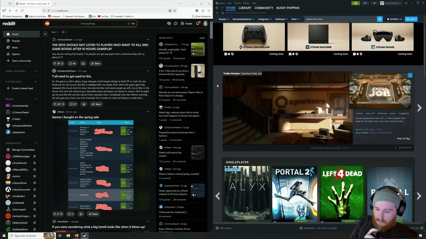Screen dimensions: 426x239
Task: Collapse Communities section in Reddit sidebar
Action: (x=36, y=143)
